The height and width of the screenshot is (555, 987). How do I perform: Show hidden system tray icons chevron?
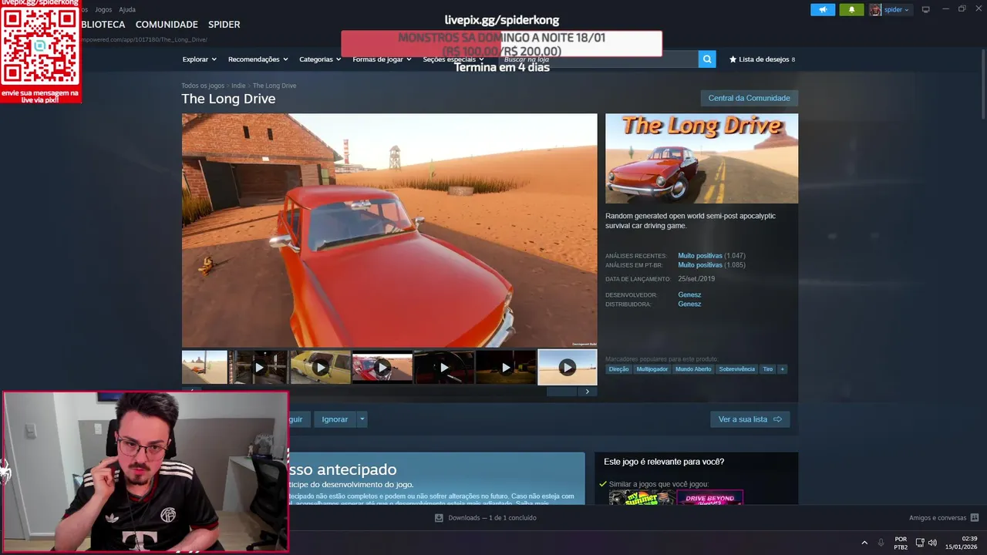[x=864, y=543]
